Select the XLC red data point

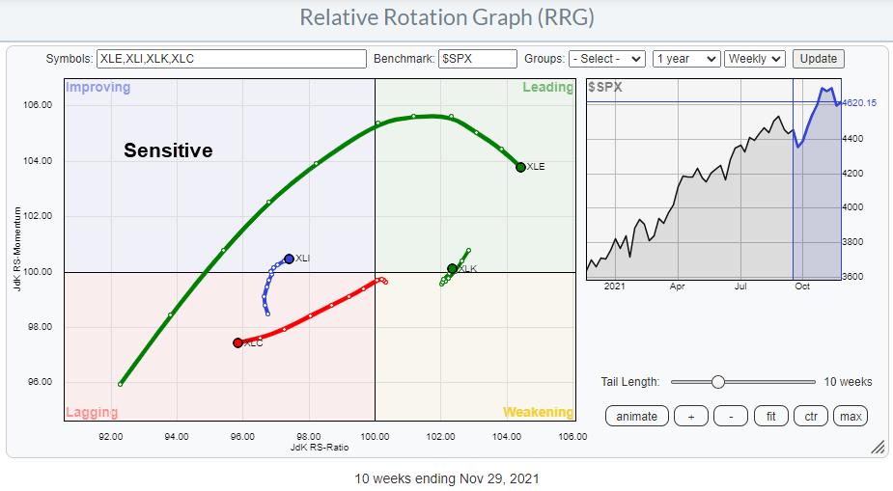click(237, 342)
